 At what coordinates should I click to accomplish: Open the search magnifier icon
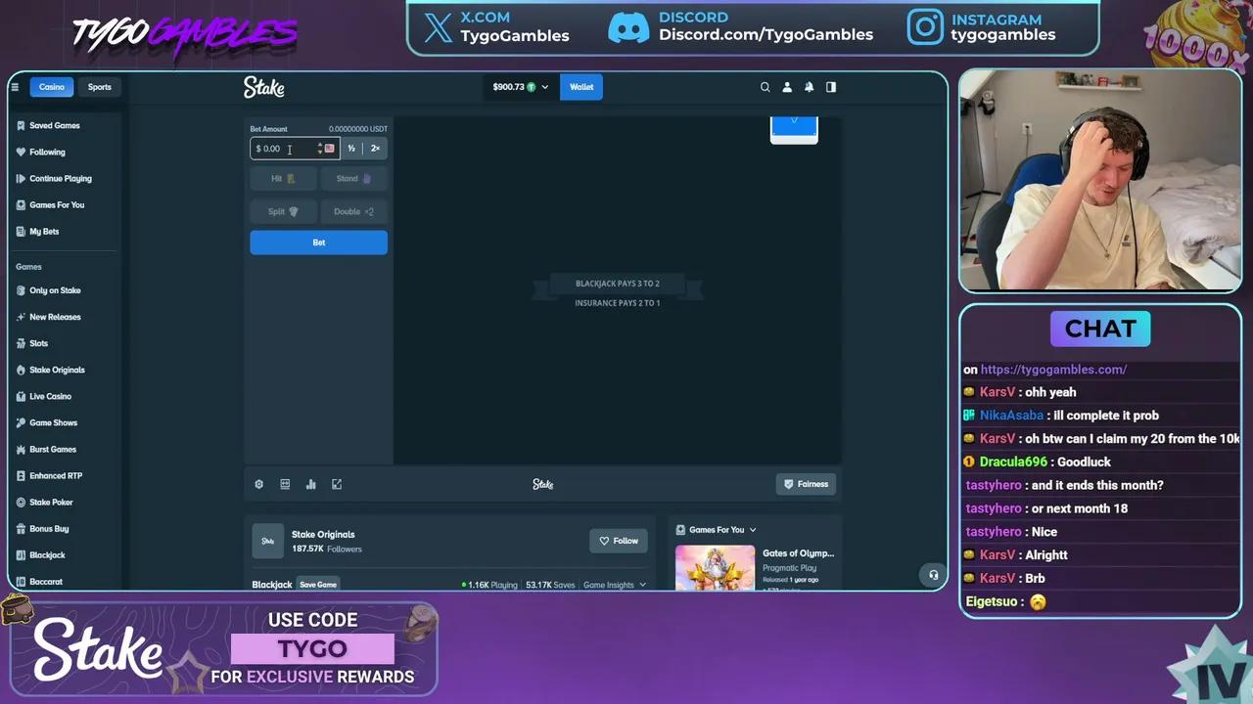(x=766, y=87)
